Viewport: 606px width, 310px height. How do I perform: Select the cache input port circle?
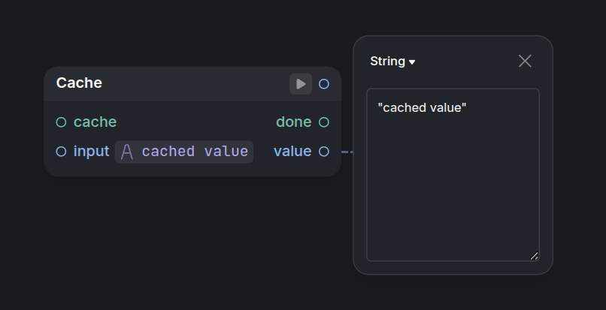pyautogui.click(x=61, y=122)
